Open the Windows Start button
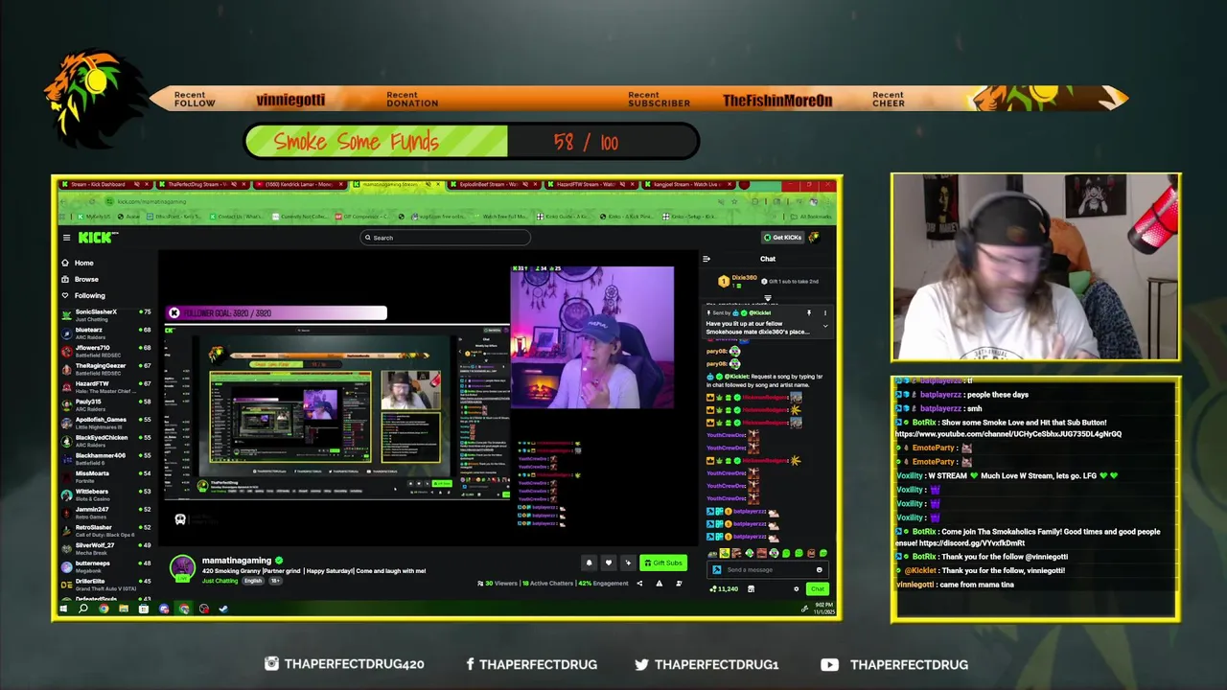 [x=63, y=609]
